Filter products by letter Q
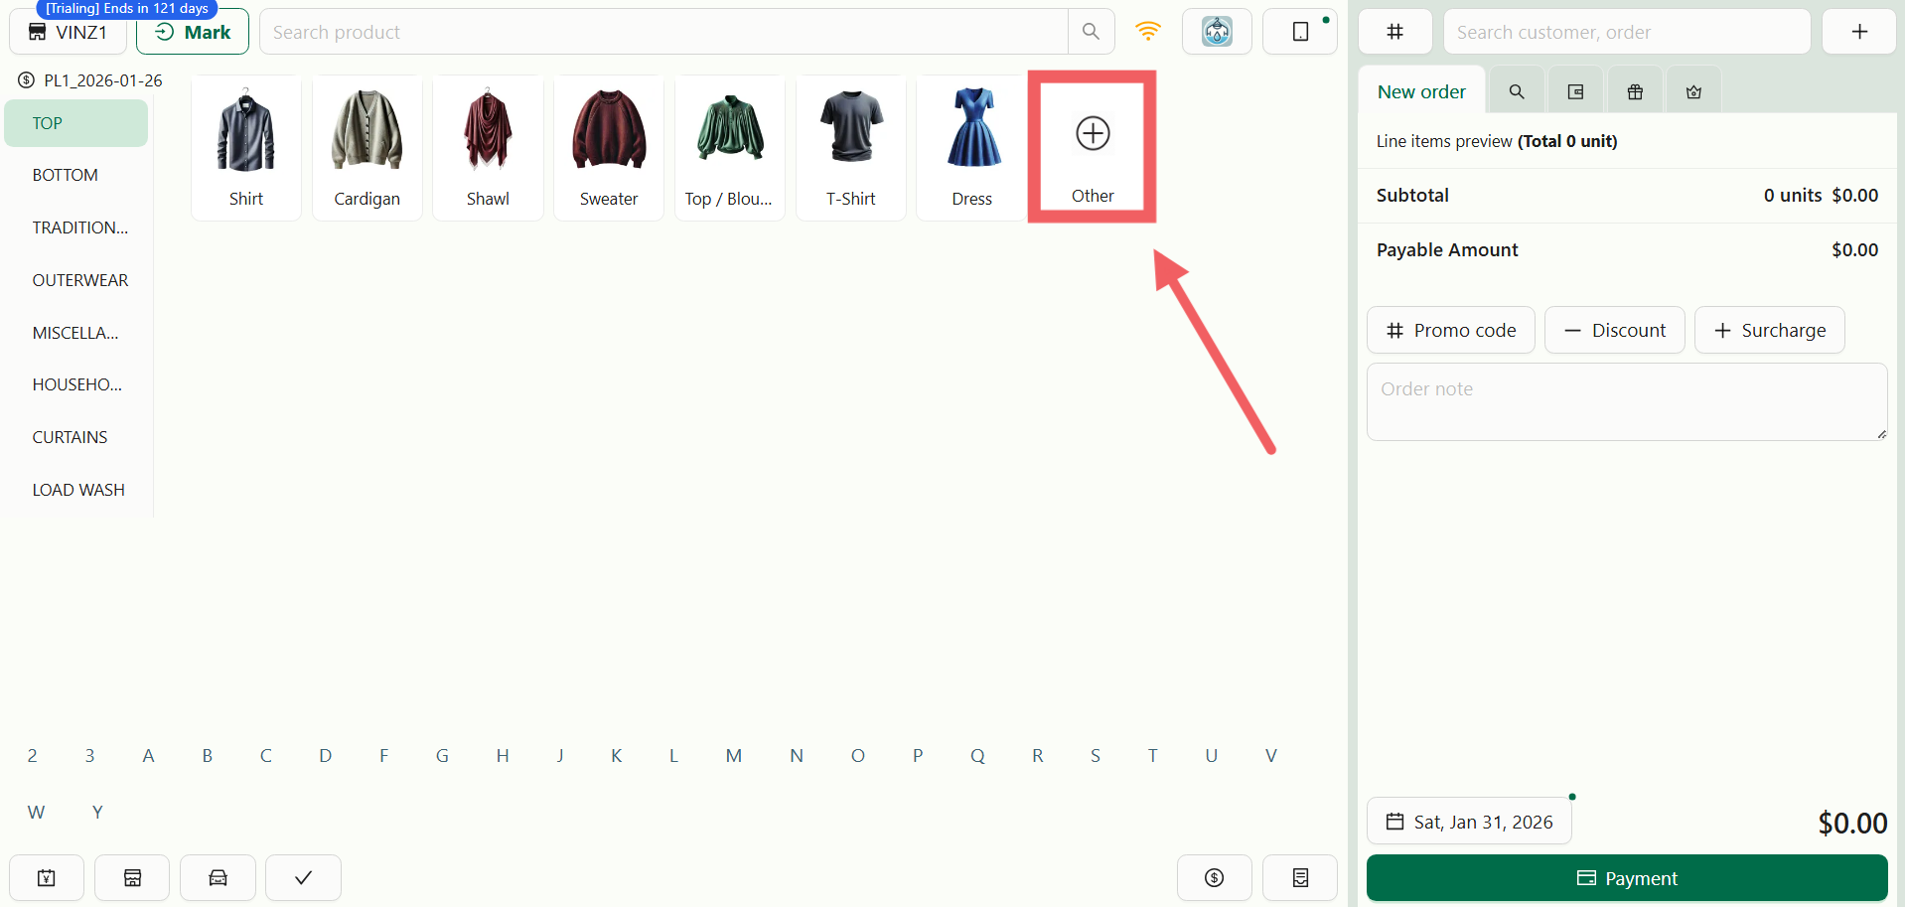Screen dimensions: 1906x908 click(977, 756)
